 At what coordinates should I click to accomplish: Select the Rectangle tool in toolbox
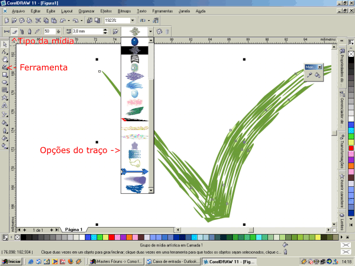pos(5,74)
